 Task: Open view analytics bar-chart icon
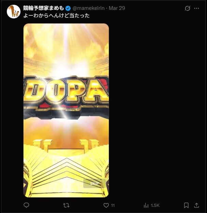point(146,205)
